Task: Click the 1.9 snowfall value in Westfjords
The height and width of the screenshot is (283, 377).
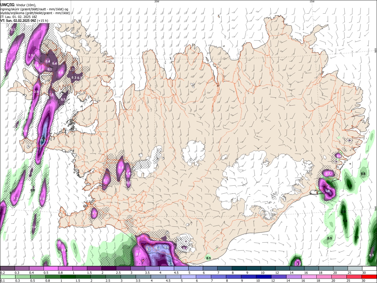Action: point(31,55)
